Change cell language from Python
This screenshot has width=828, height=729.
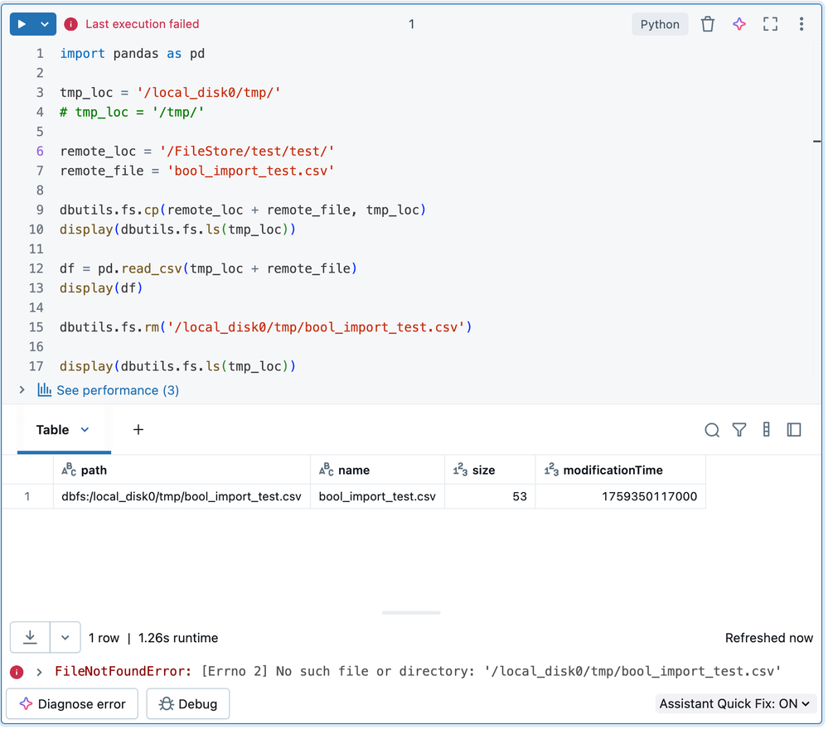pos(659,24)
